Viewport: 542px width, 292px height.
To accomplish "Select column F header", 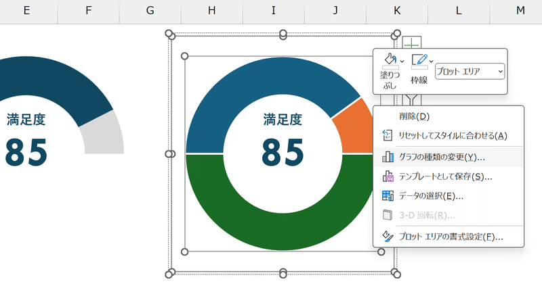I will [89, 11].
